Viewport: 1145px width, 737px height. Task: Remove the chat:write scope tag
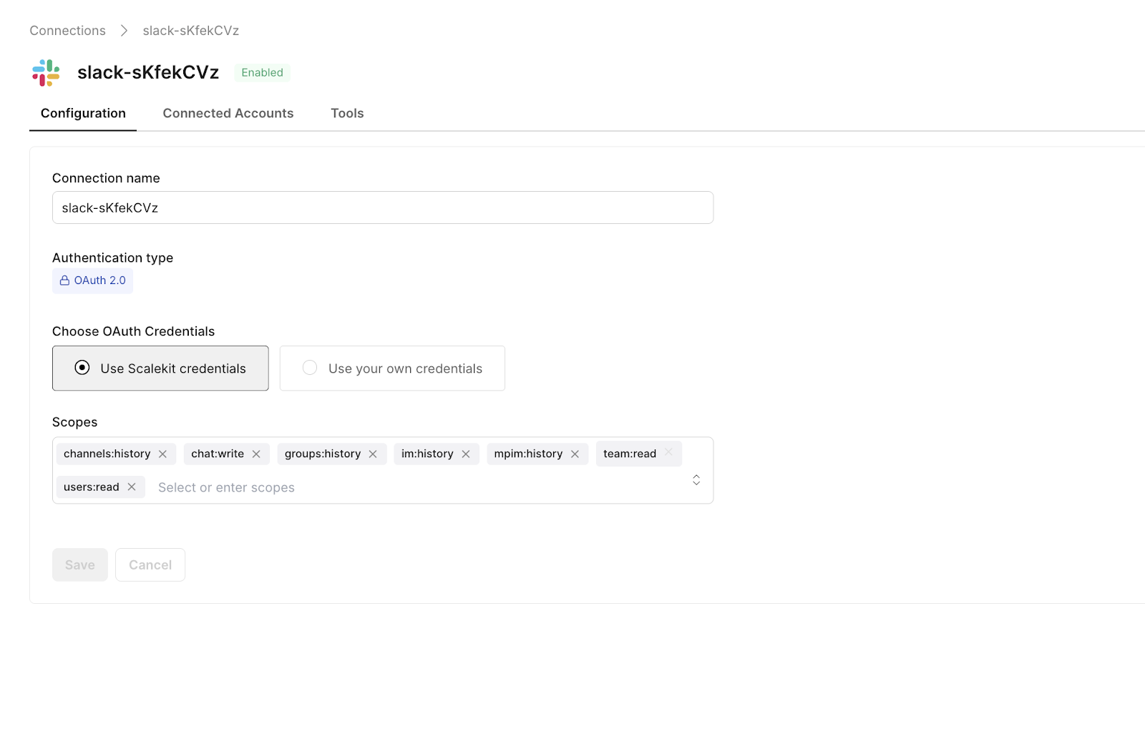[256, 454]
